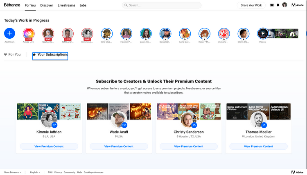
Task: Open December 2021 wallpaper pack thumbnail
Action: point(167,111)
